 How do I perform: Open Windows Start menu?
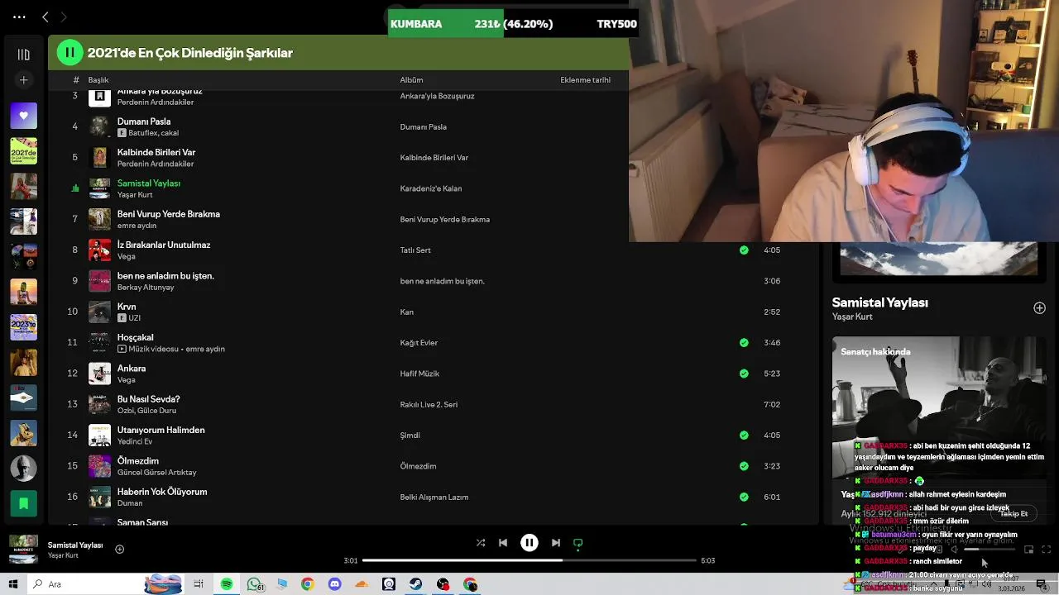(13, 584)
